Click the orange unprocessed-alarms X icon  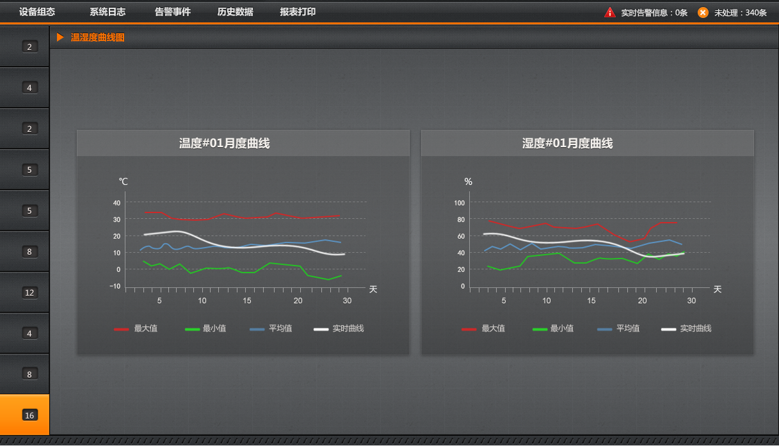[x=702, y=12]
